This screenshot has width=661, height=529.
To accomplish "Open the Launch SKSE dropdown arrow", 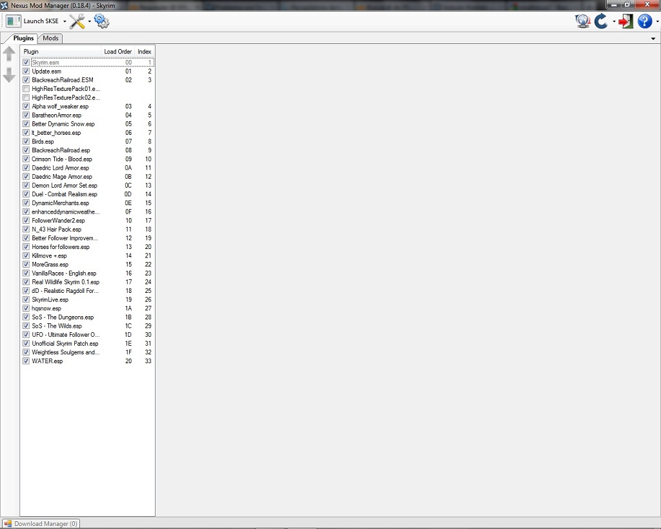I will [65, 21].
